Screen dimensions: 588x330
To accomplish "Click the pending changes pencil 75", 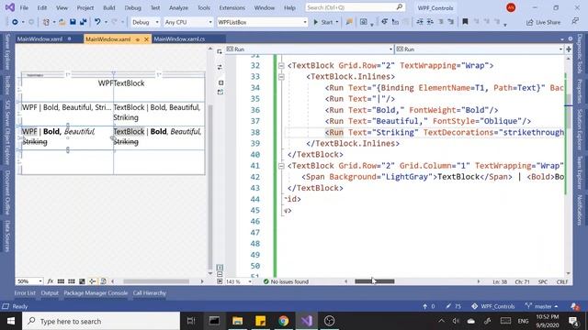I will click(453, 306).
